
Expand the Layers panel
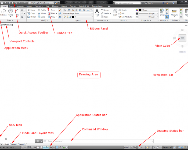(78, 20)
